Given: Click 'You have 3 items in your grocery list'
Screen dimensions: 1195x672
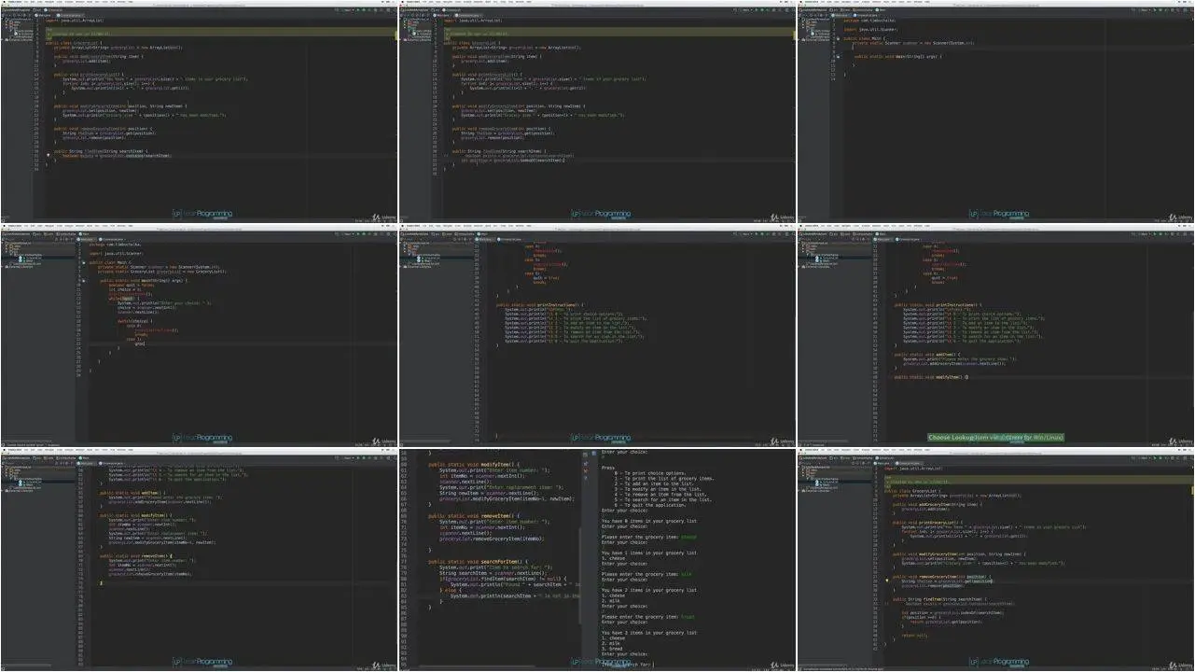Looking at the screenshot, I should point(649,633).
